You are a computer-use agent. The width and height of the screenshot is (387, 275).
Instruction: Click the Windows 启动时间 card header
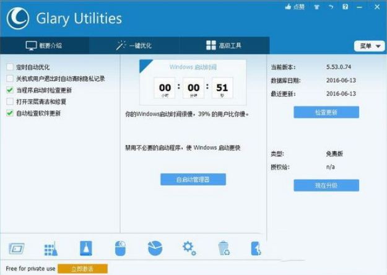click(x=193, y=67)
